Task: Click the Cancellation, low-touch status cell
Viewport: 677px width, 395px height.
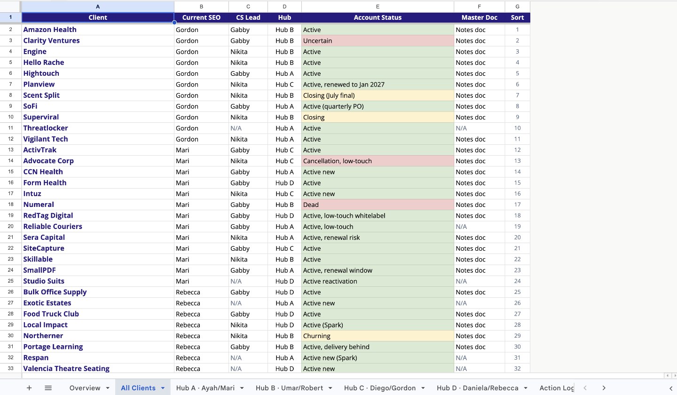Action: click(x=378, y=161)
